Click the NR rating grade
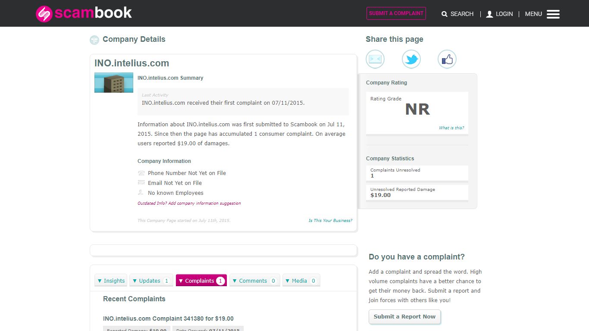This screenshot has width=589, height=331. 417,109
